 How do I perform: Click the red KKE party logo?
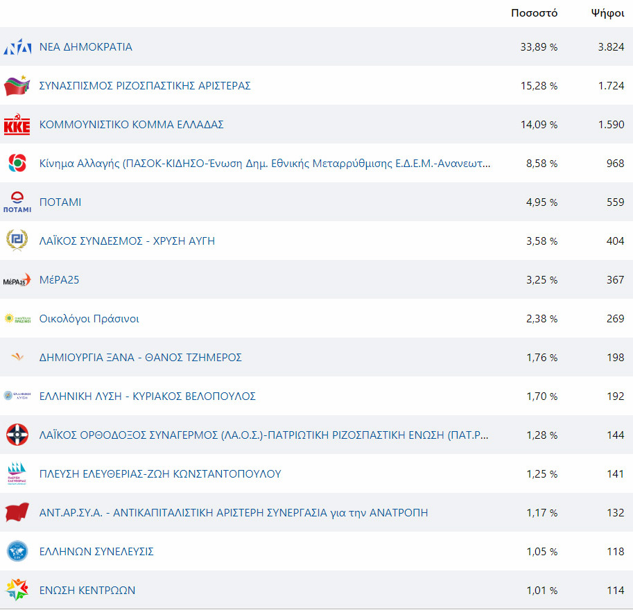[x=17, y=124]
